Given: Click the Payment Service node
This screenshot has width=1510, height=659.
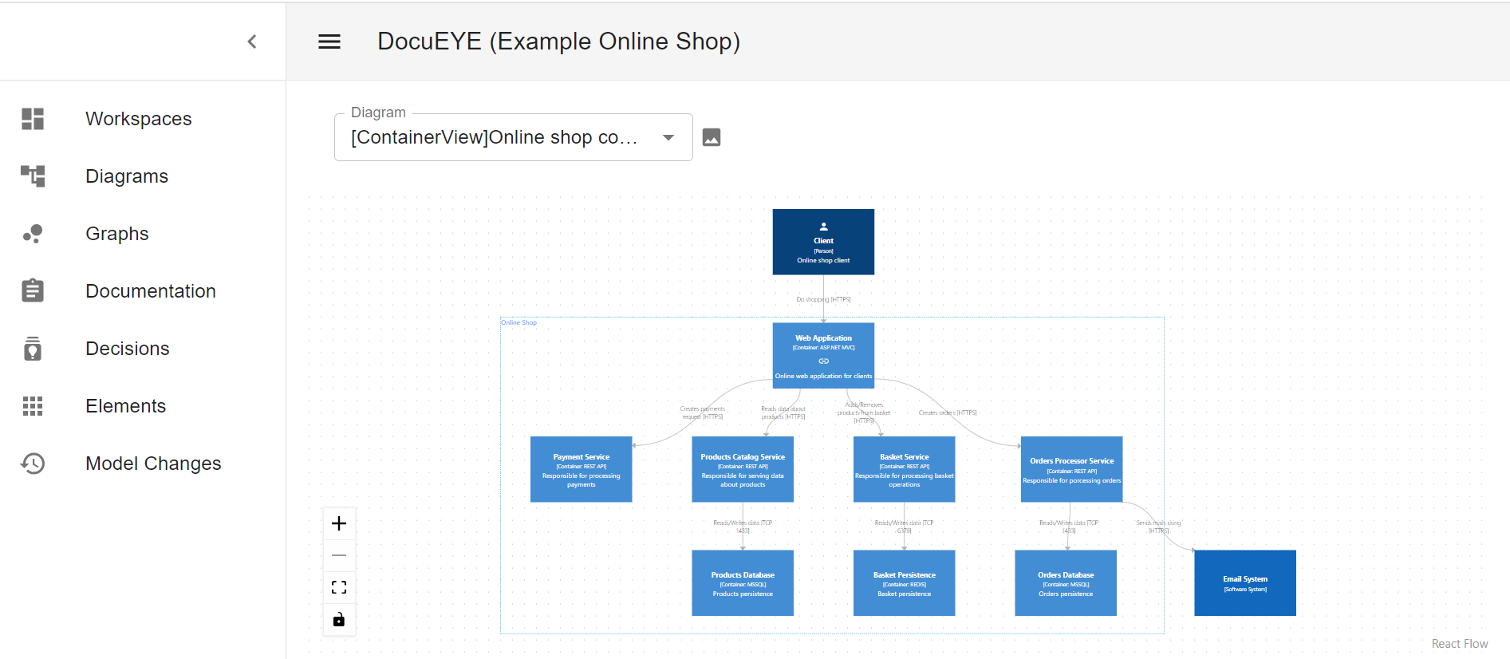Looking at the screenshot, I should tap(581, 469).
